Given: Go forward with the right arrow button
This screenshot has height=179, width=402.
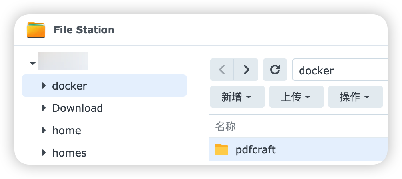Looking at the screenshot, I should tap(246, 70).
